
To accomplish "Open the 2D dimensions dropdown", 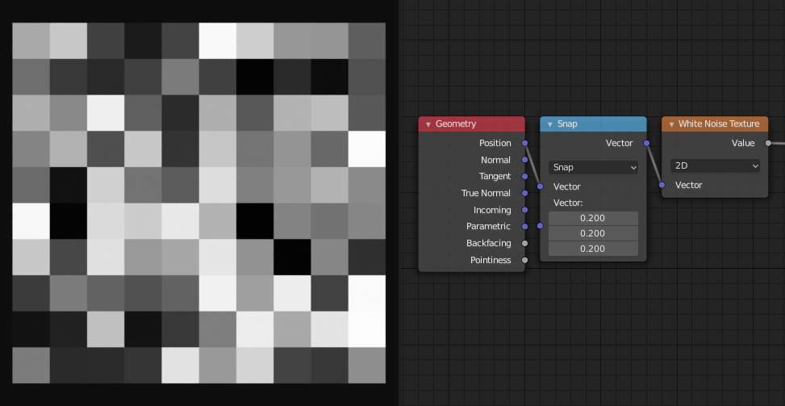I will pos(715,165).
